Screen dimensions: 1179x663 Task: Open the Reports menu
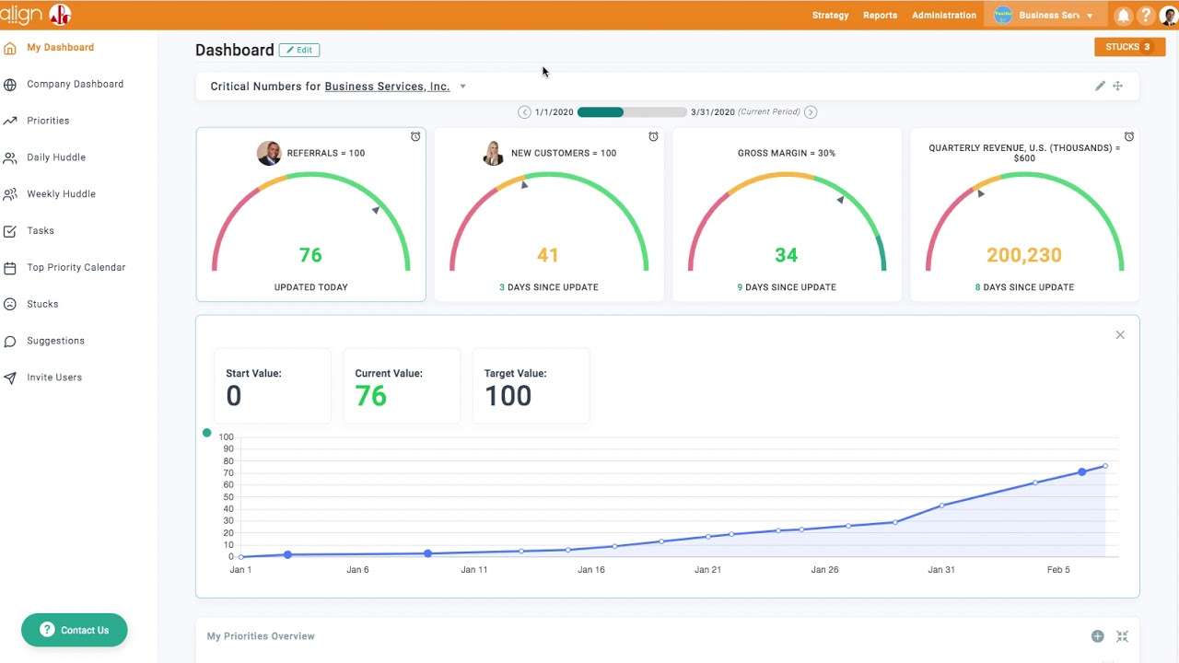(880, 16)
